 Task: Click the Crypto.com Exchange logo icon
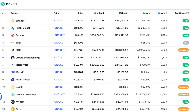click(x=13, y=58)
